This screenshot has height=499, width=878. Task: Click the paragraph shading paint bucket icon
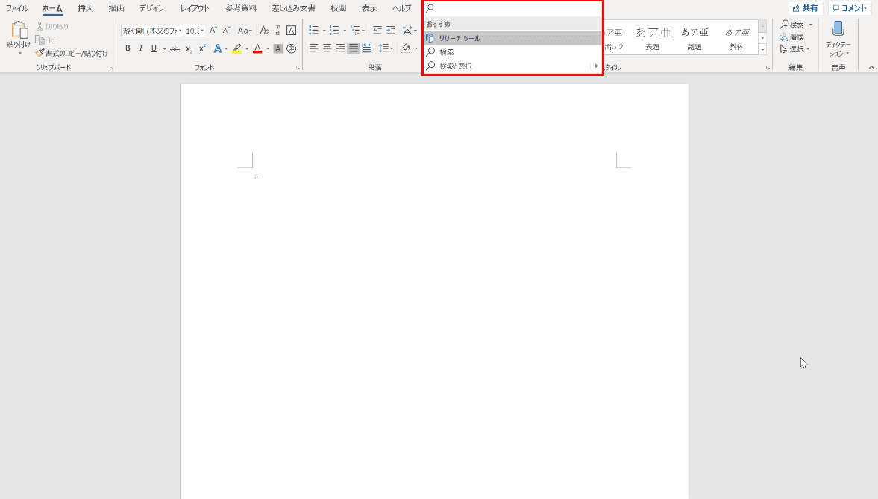[x=406, y=48]
